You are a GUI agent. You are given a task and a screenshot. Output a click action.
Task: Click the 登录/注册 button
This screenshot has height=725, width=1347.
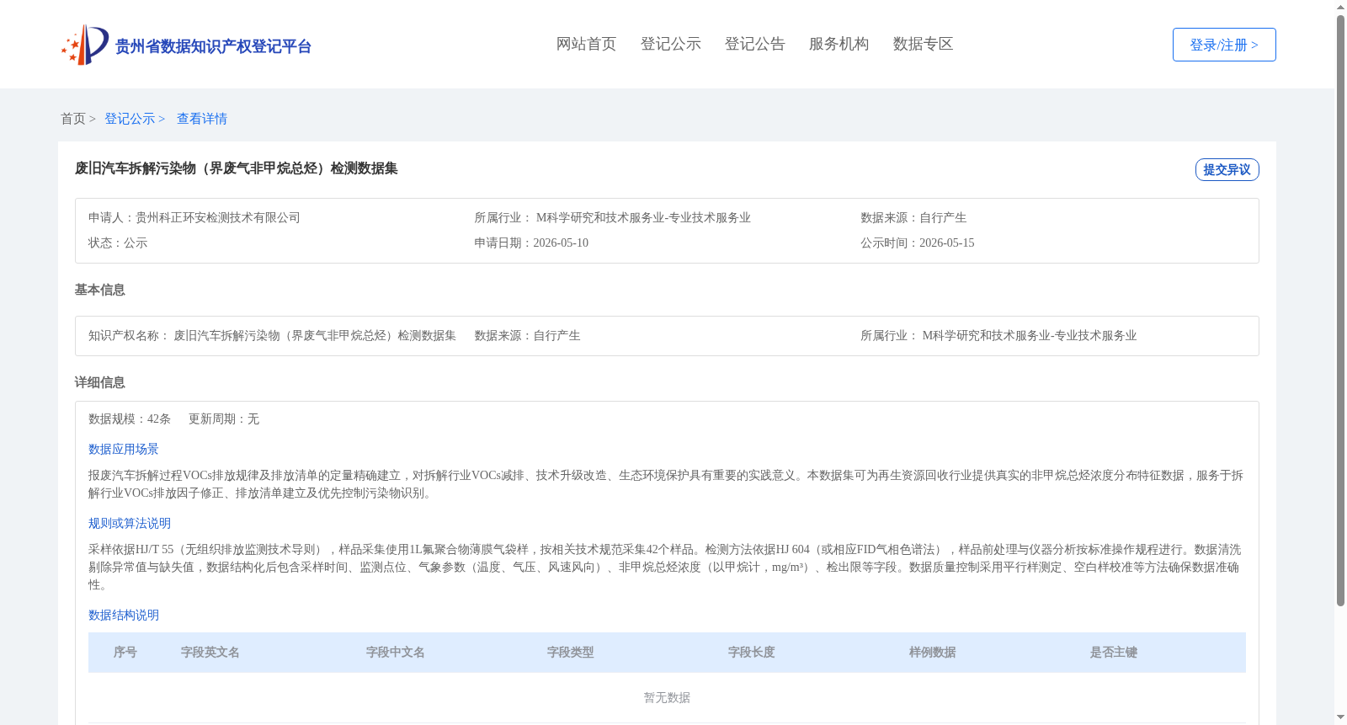pyautogui.click(x=1224, y=45)
